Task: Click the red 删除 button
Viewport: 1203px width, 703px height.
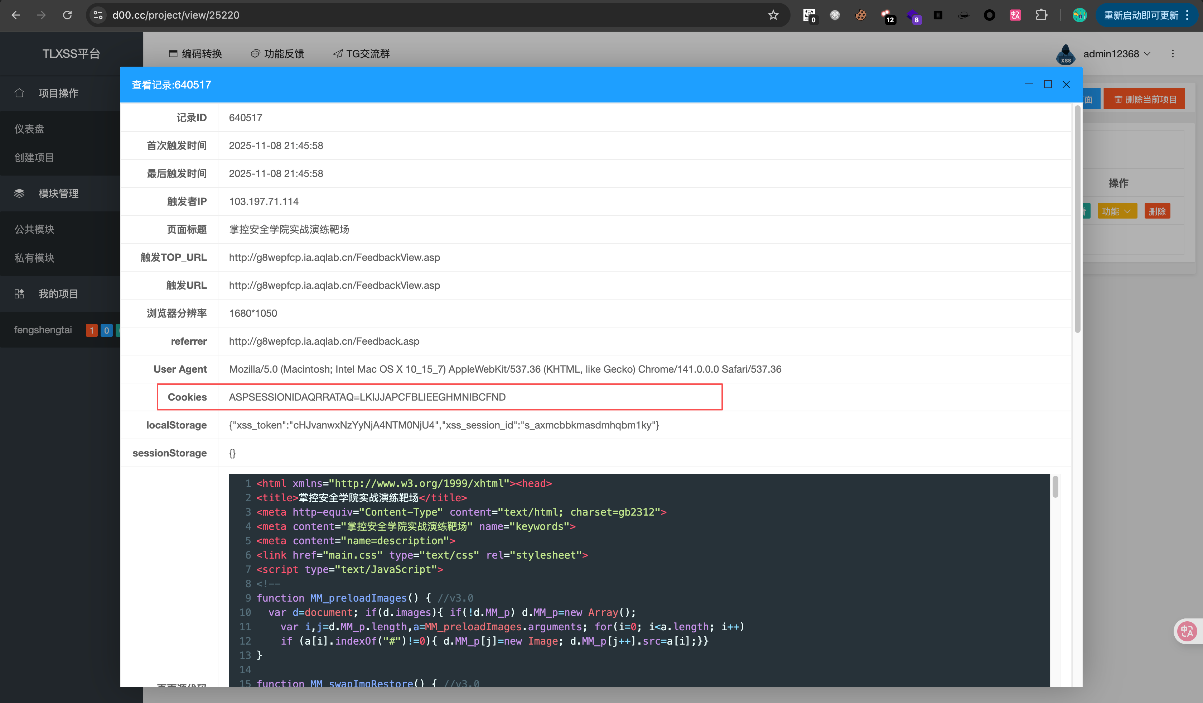Action: coord(1157,211)
